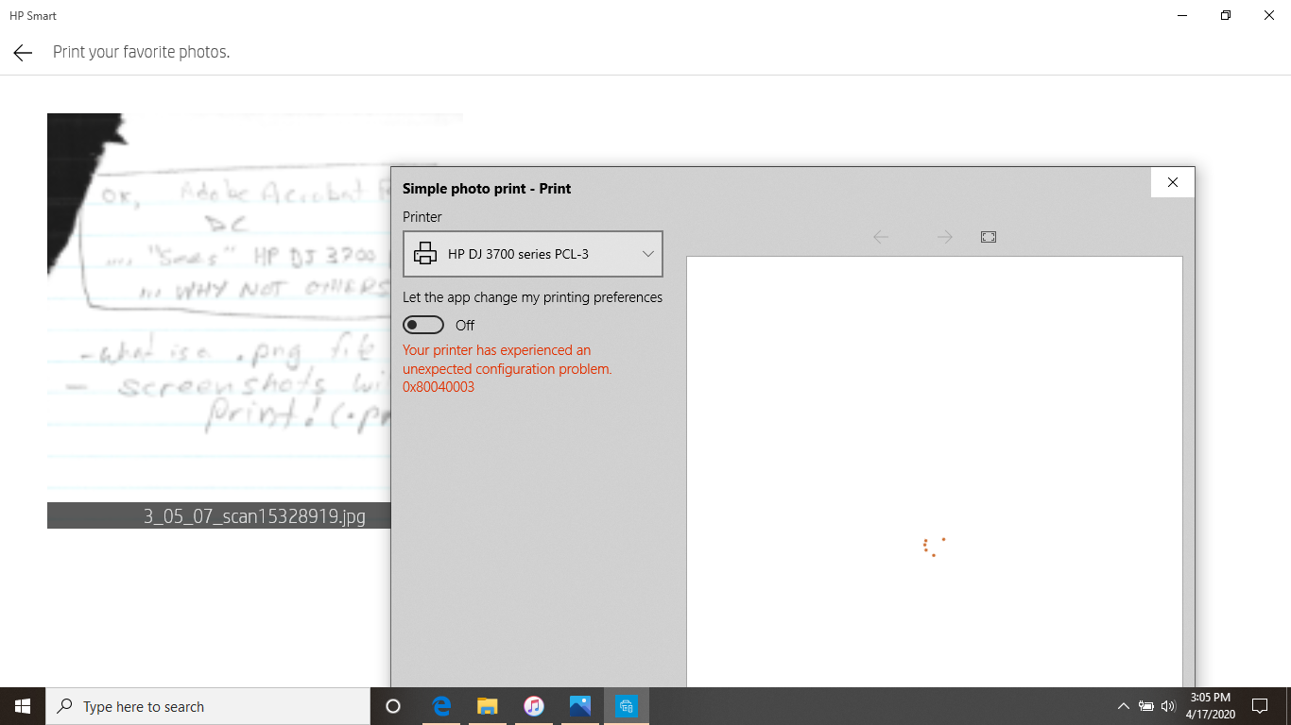The width and height of the screenshot is (1291, 725).
Task: Open the volume control tray icon
Action: [1168, 706]
